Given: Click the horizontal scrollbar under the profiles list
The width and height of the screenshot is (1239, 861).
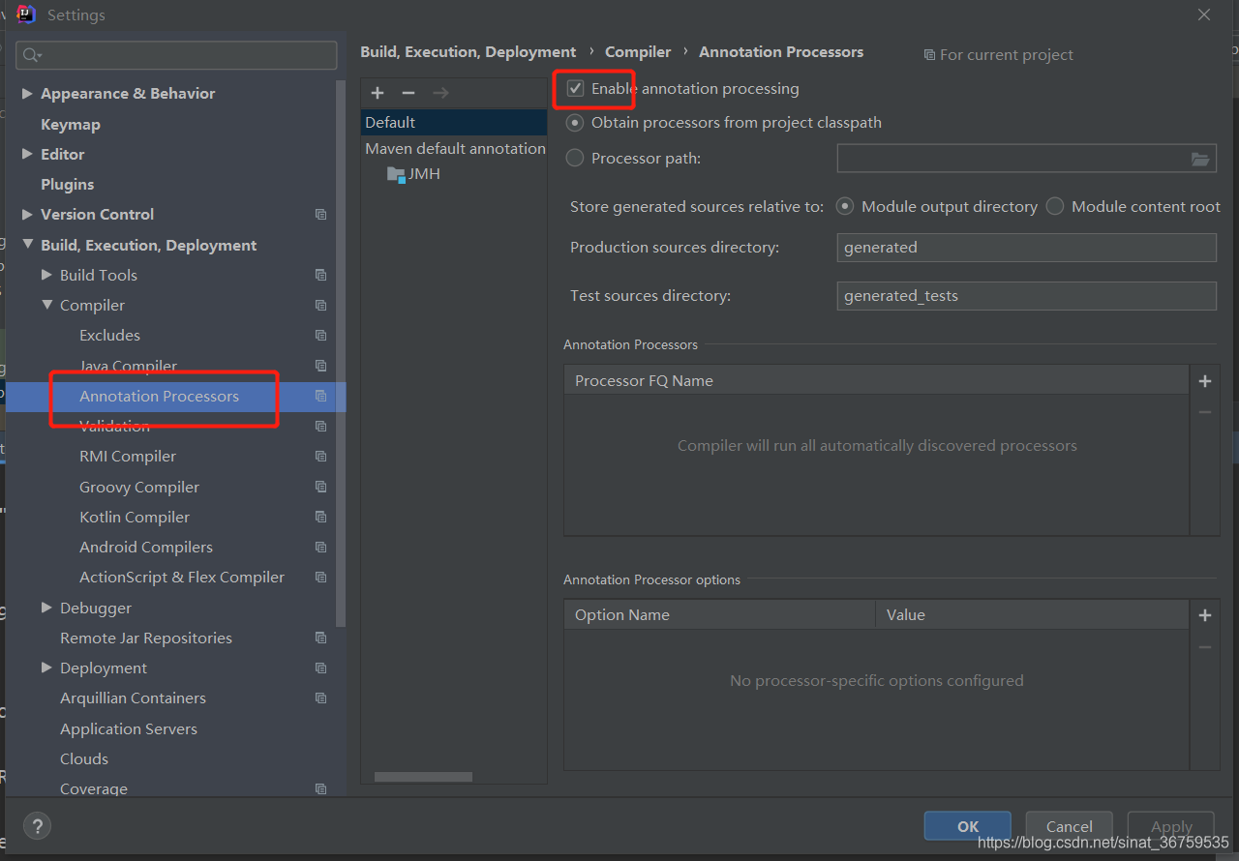Looking at the screenshot, I should tap(423, 777).
